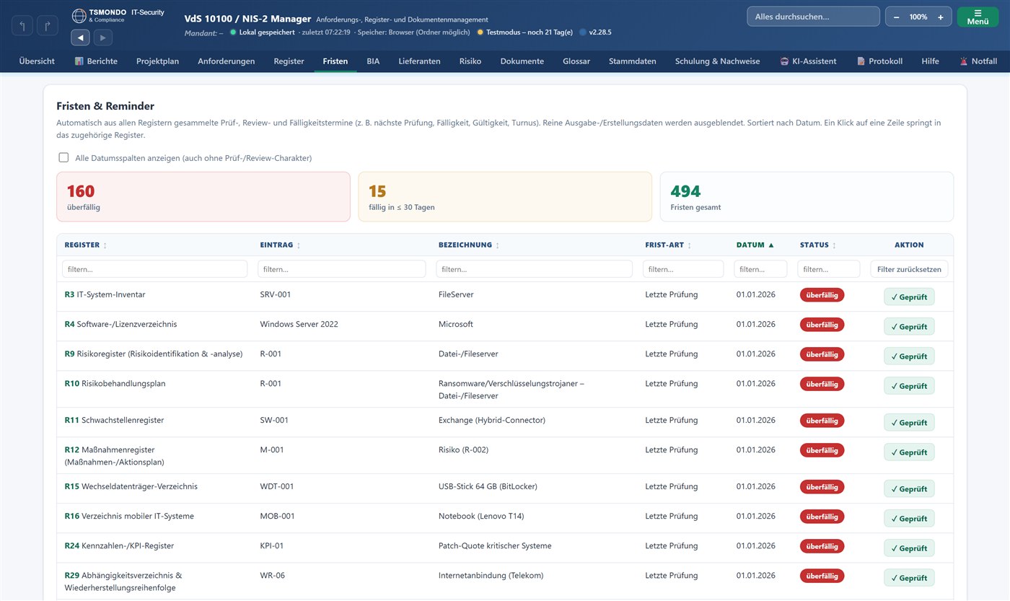Click the Bezeichnung column filter field
The image size is (1010, 601).
(534, 269)
